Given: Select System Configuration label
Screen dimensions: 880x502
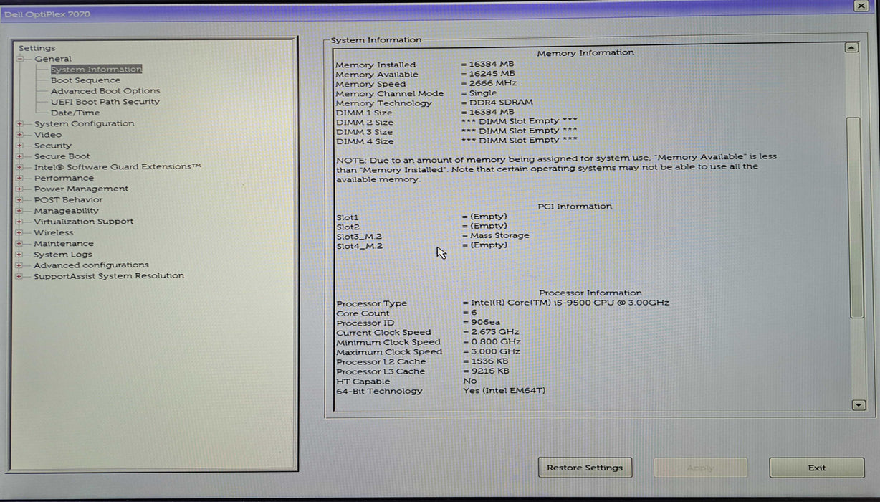Looking at the screenshot, I should point(84,123).
